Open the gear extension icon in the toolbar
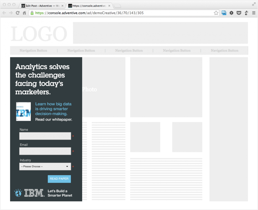258x210 pixels. [231, 13]
